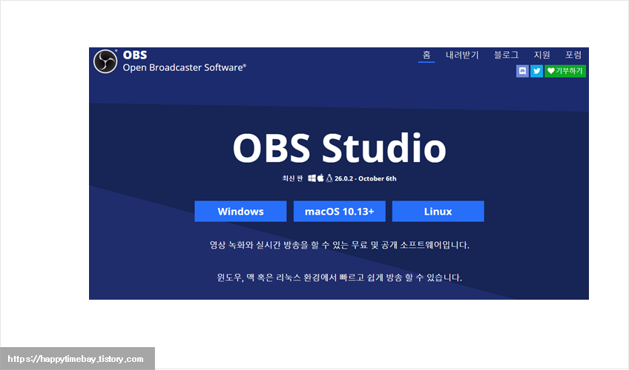The height and width of the screenshot is (370, 629).
Task: Click the OBS Studio heading text
Action: pyautogui.click(x=340, y=148)
